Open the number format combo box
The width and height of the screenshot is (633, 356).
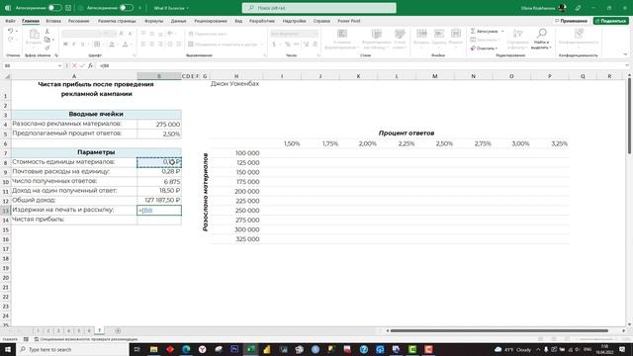click(294, 34)
